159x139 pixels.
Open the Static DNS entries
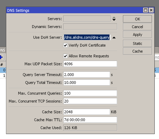tap(137, 44)
